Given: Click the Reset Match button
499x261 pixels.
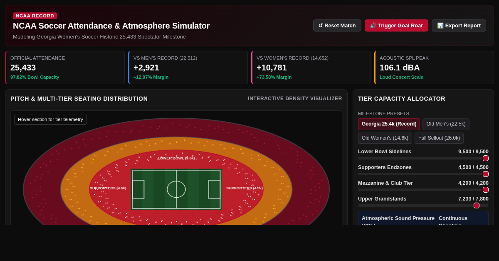Looking at the screenshot, I should coord(337,25).
